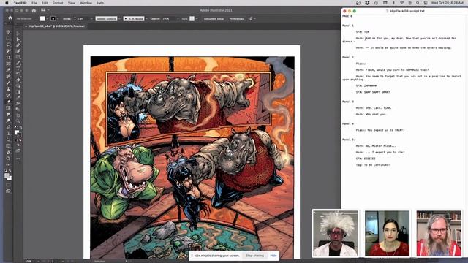Expand the Opacity value arrow
468x263 pixels.
[x=178, y=18]
